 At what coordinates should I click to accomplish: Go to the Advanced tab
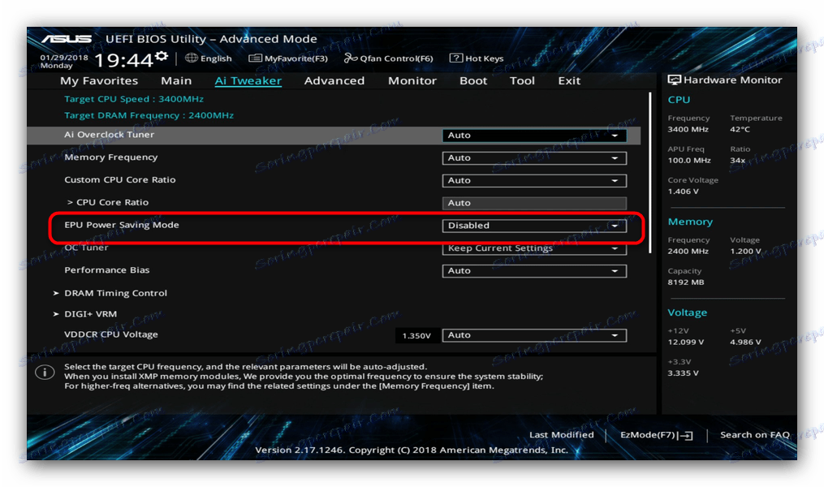click(x=334, y=80)
